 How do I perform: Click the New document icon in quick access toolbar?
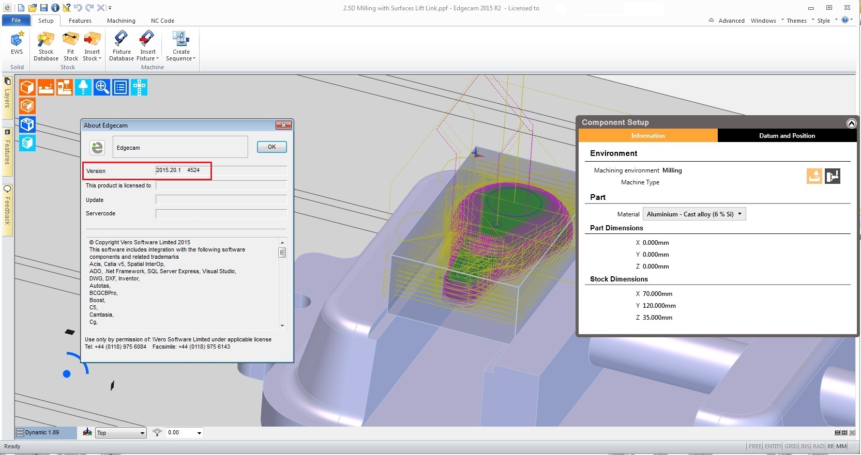point(21,8)
